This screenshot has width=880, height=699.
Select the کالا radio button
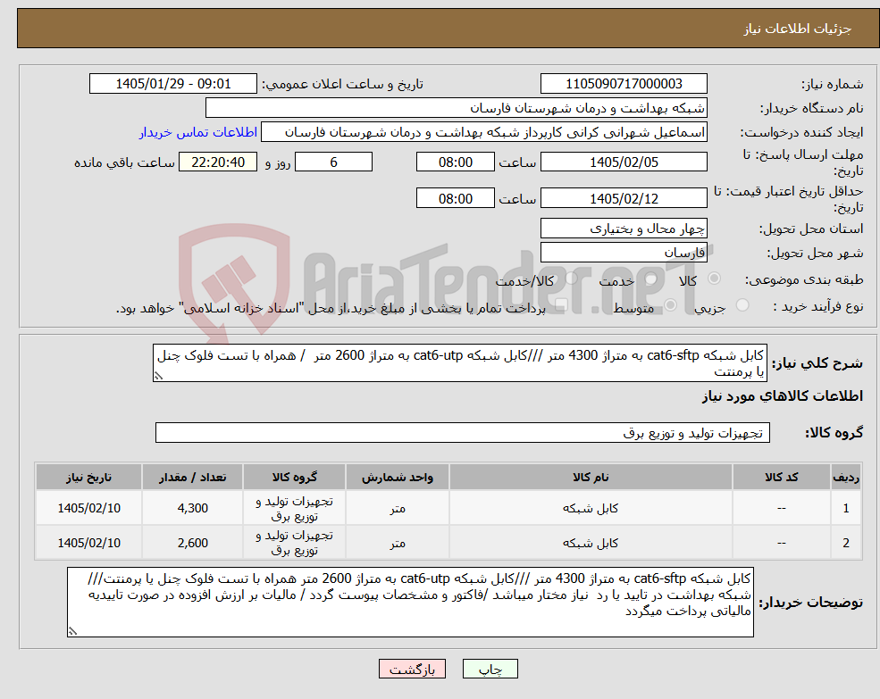click(715, 279)
